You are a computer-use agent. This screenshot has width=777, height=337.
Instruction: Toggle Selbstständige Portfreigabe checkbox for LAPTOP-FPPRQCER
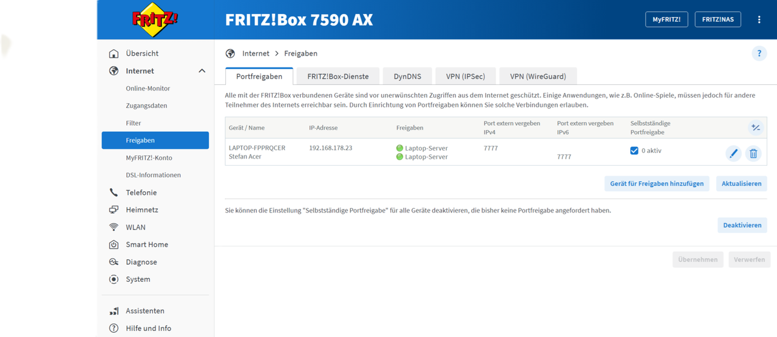[634, 151]
